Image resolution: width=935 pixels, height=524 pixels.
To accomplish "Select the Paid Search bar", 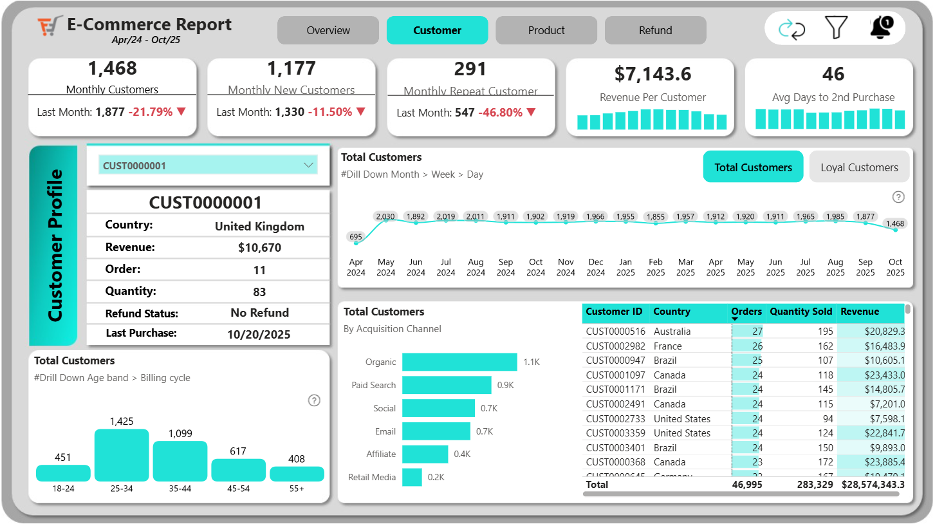I will (x=447, y=385).
